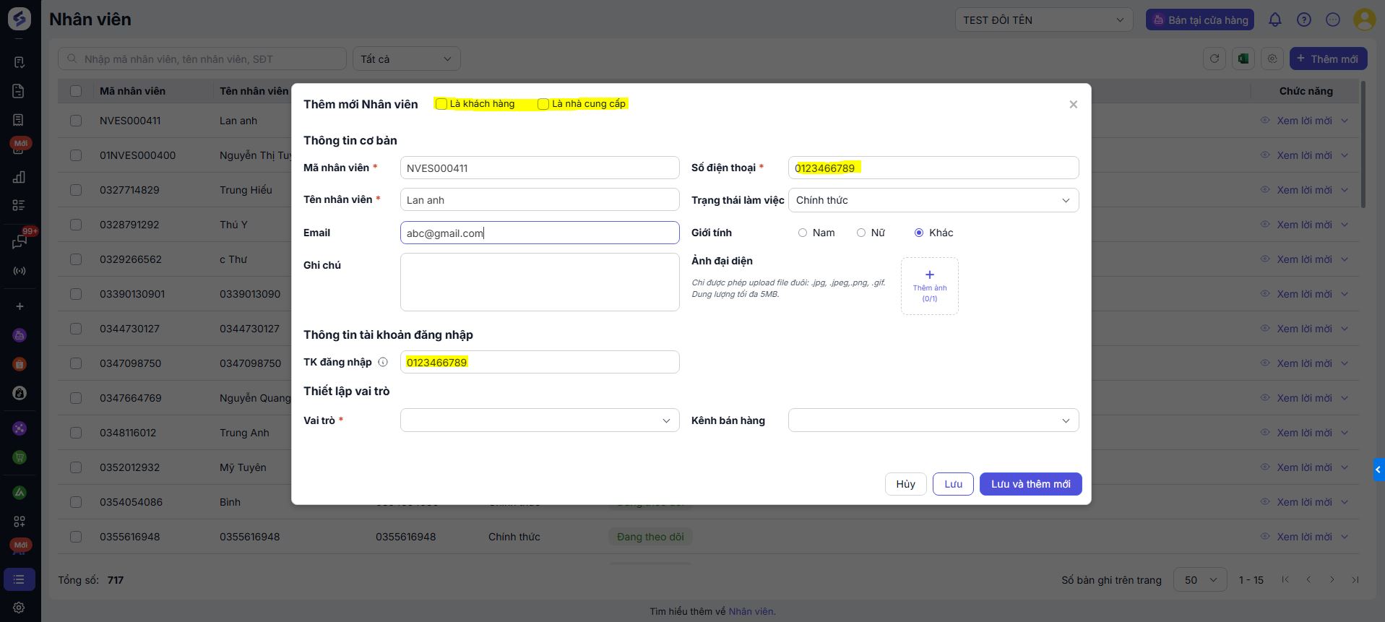Click the refresh list icon
1385x622 pixels.
[1214, 59]
